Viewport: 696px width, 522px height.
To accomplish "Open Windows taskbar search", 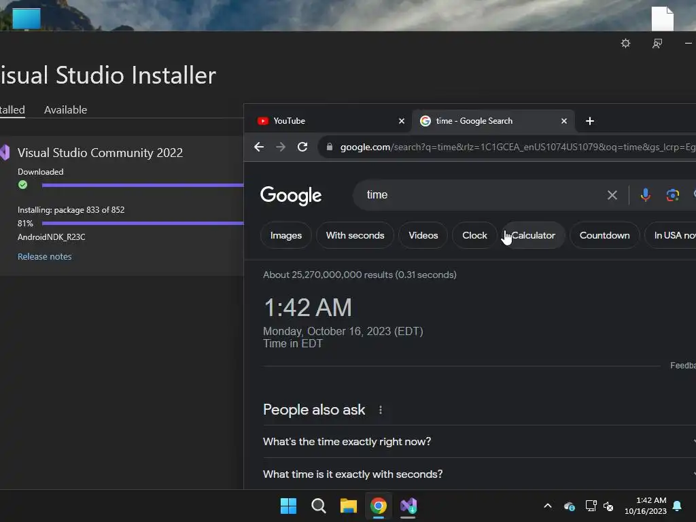I will 318,506.
